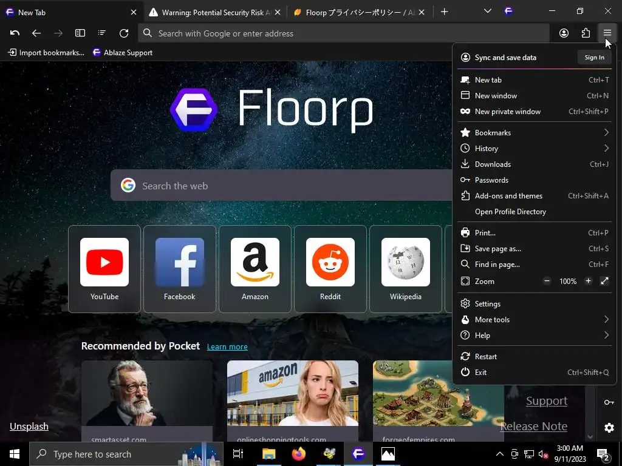The height and width of the screenshot is (466, 622).
Task: Open Reddit shortcut tile
Action: click(330, 269)
